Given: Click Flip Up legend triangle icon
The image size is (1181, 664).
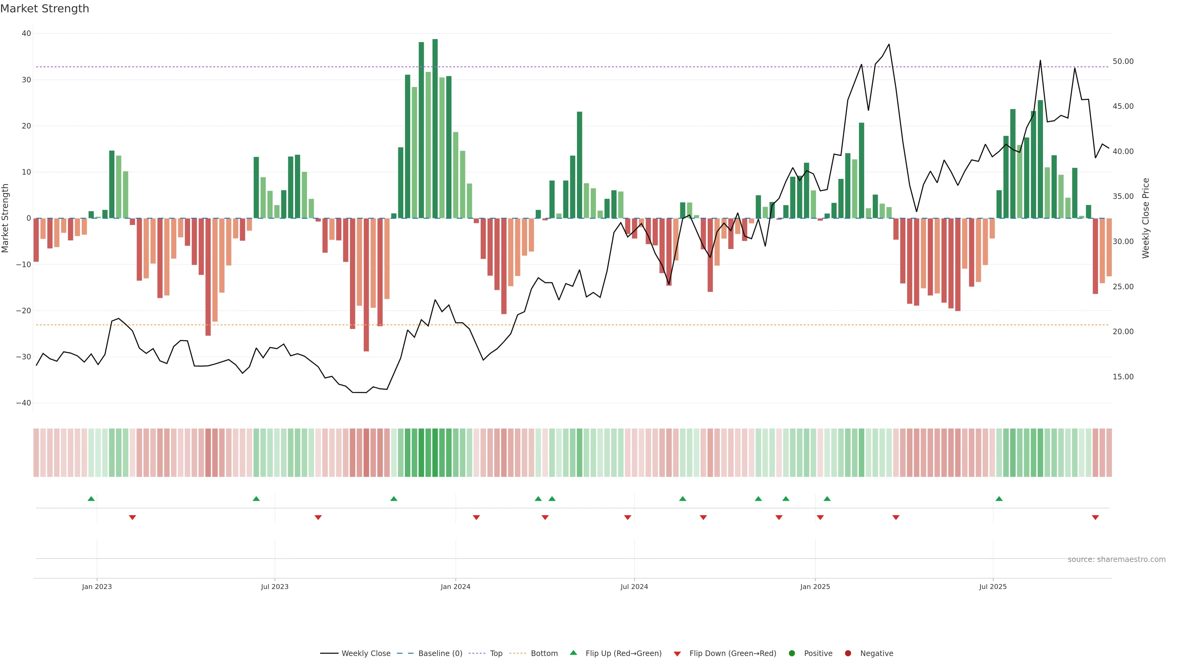Looking at the screenshot, I should (573, 653).
